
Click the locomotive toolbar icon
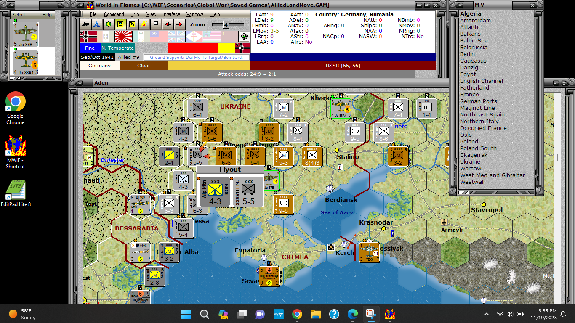(86, 24)
